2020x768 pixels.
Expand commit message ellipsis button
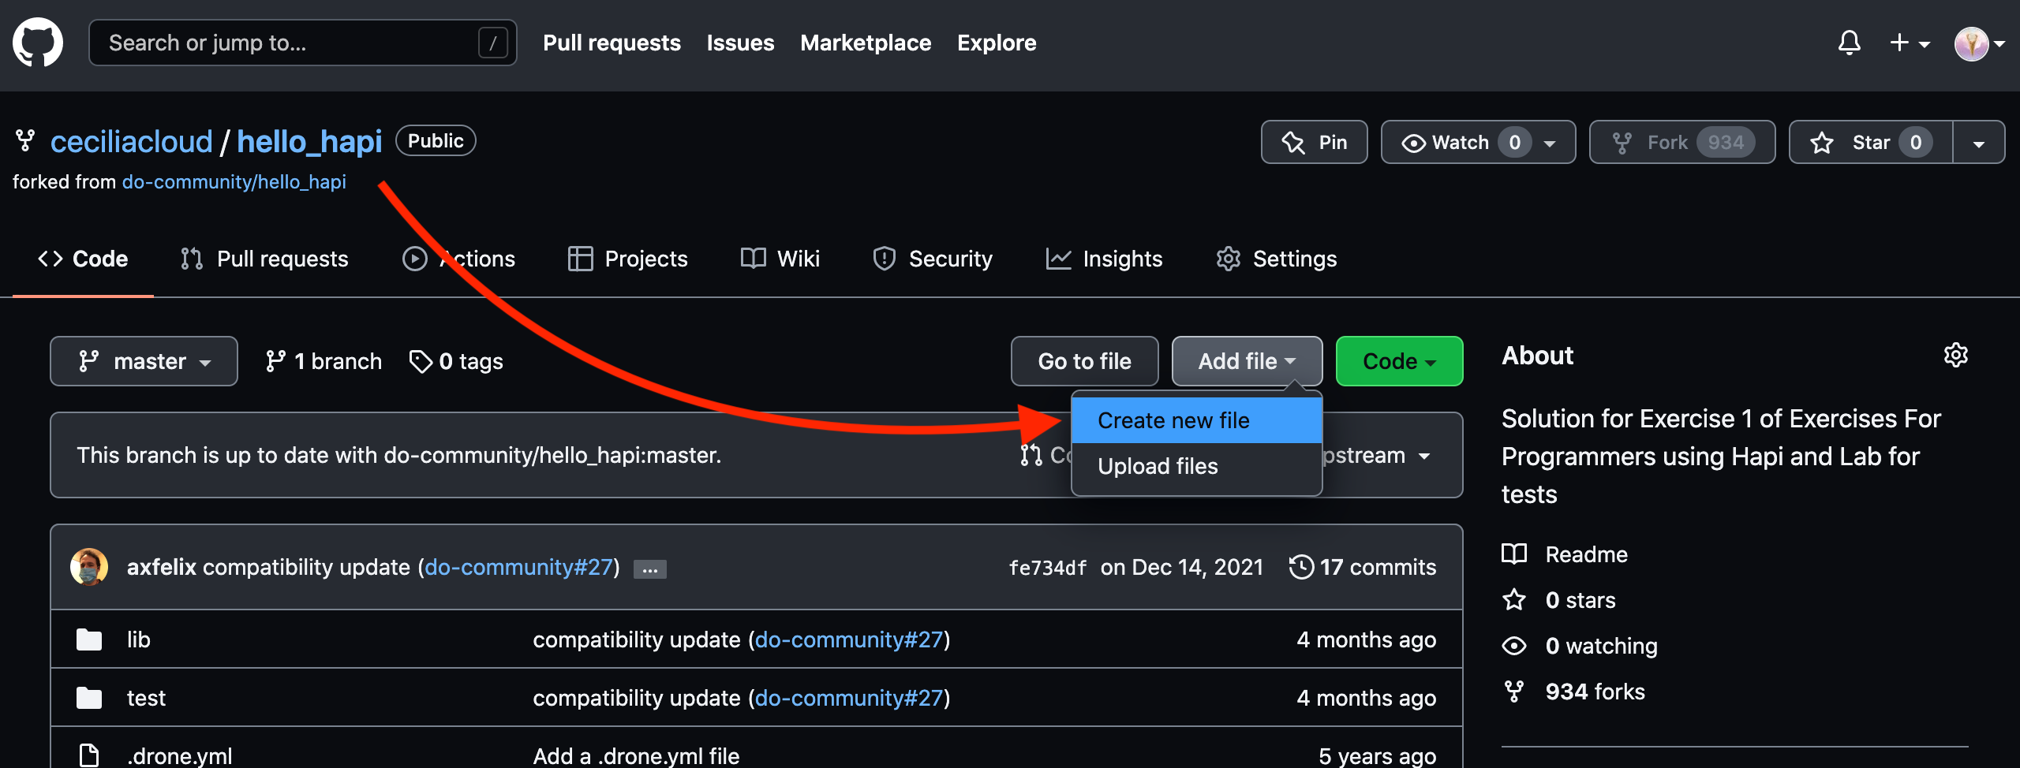[x=650, y=569]
